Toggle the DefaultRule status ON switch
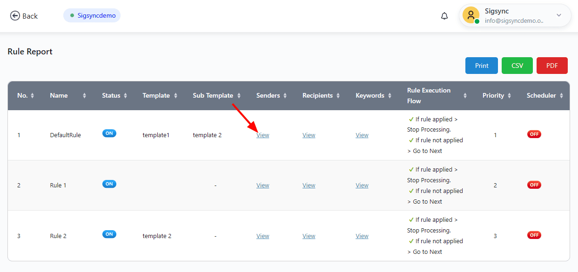 (109, 133)
